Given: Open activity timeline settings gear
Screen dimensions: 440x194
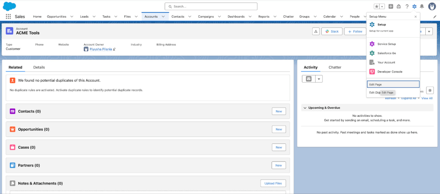Looking at the screenshot, I should [x=430, y=90].
